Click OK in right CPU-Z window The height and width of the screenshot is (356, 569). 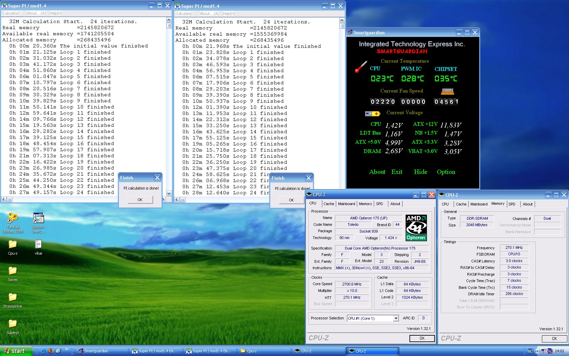(x=554, y=339)
